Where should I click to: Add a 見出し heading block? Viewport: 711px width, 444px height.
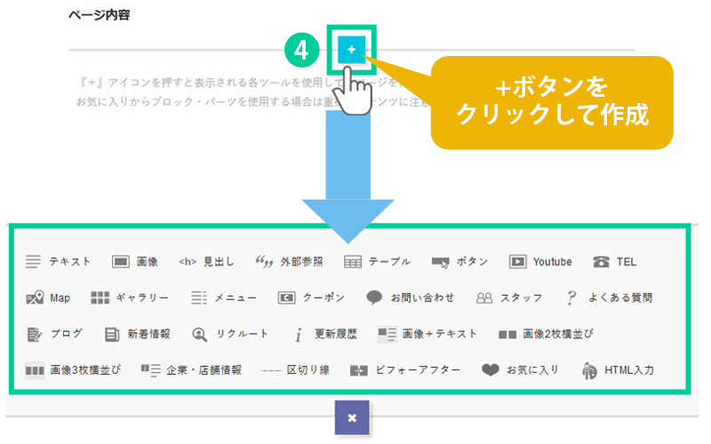(x=206, y=262)
